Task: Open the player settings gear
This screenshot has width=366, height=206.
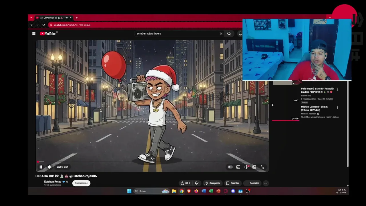Action: point(246,167)
